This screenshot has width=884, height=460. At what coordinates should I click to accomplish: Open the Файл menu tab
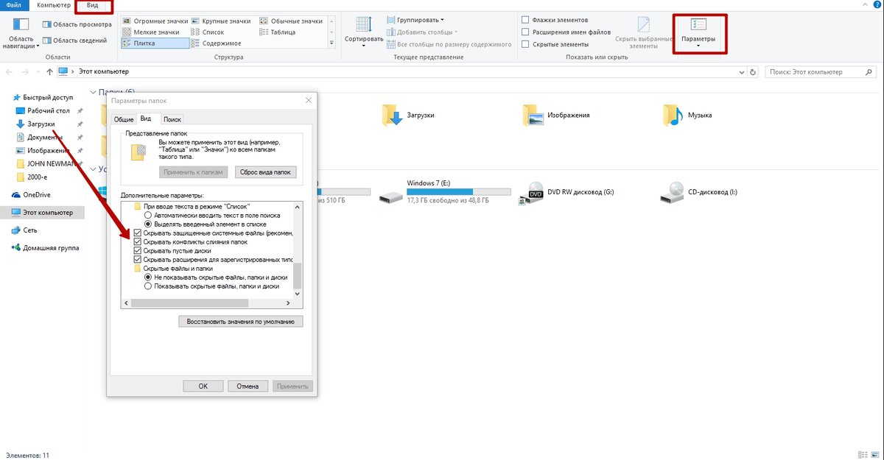click(x=13, y=5)
